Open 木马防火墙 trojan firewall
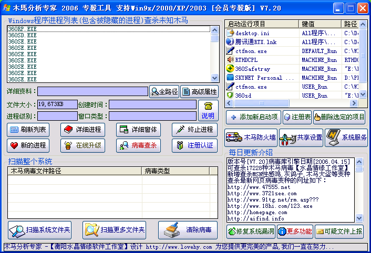Image resolution: width=371 pixels, height=253 pixels. coord(251,138)
